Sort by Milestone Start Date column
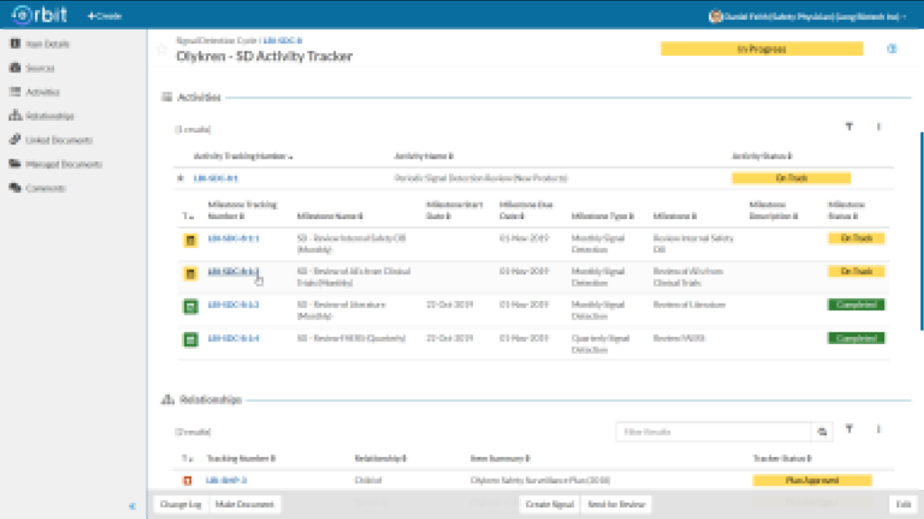924x519 pixels. click(x=455, y=210)
